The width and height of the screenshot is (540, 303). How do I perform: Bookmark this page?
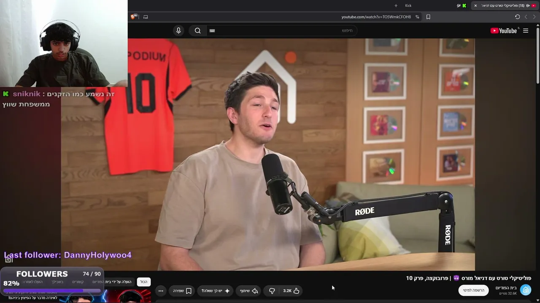(x=428, y=17)
